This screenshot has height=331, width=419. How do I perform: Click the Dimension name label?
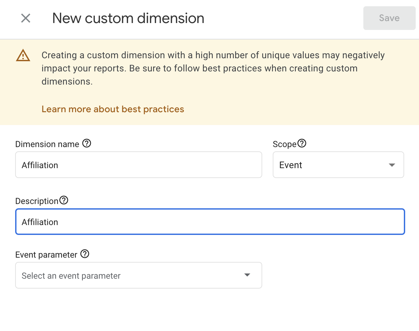pos(47,144)
